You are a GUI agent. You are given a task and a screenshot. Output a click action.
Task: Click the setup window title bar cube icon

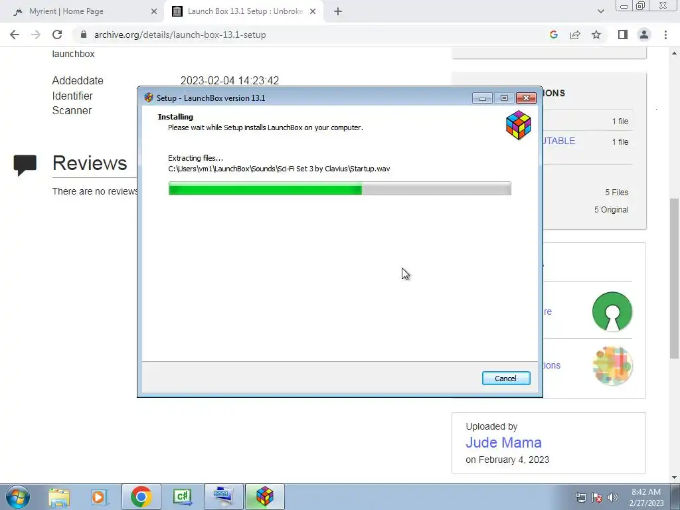(x=149, y=98)
